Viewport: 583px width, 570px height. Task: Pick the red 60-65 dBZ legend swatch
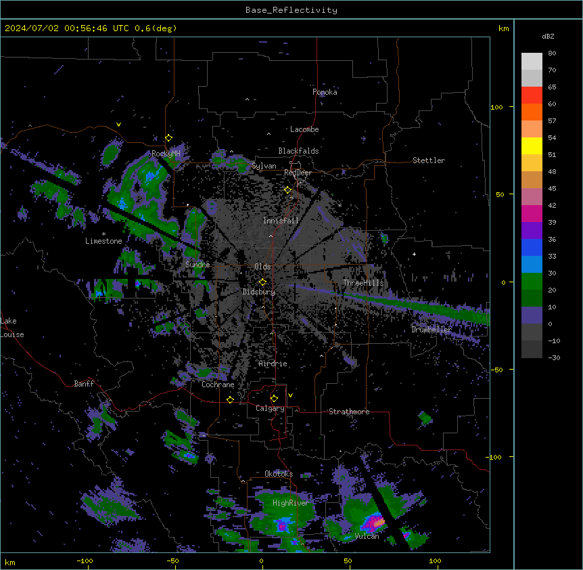(532, 95)
